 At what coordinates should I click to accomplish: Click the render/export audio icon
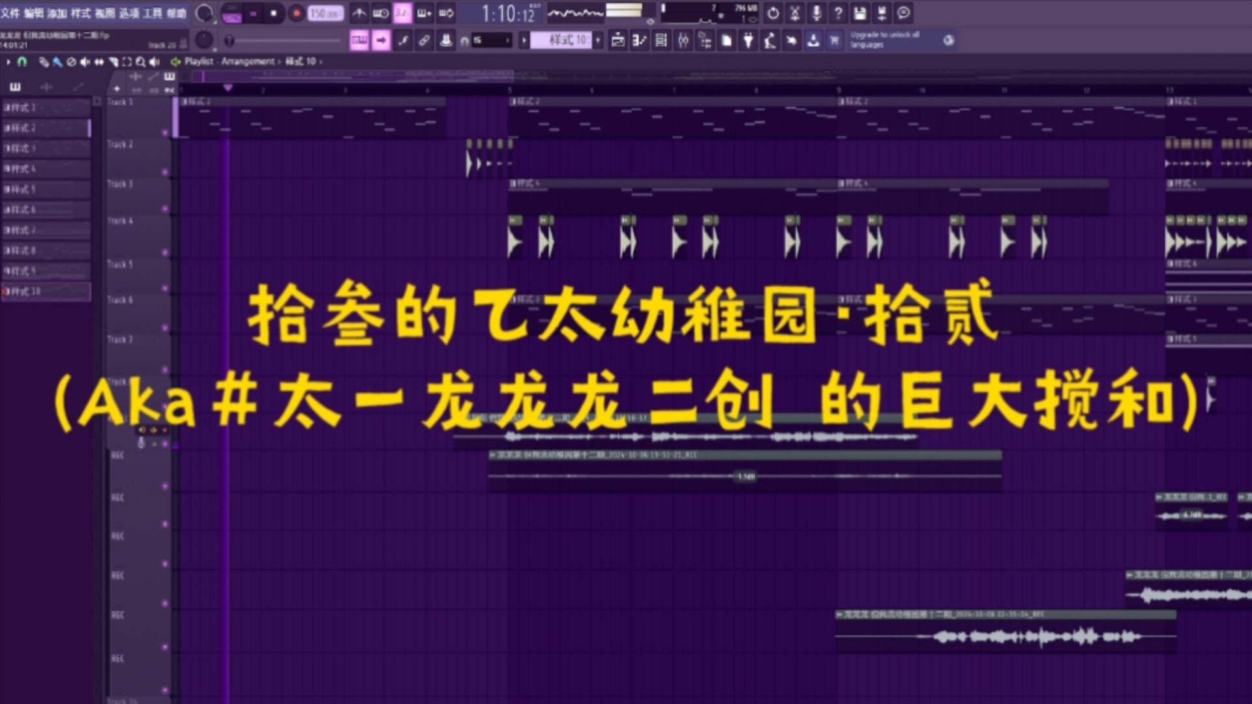[882, 13]
